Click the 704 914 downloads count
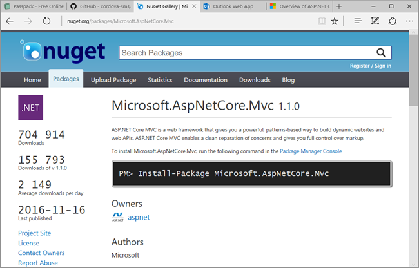 (x=41, y=135)
